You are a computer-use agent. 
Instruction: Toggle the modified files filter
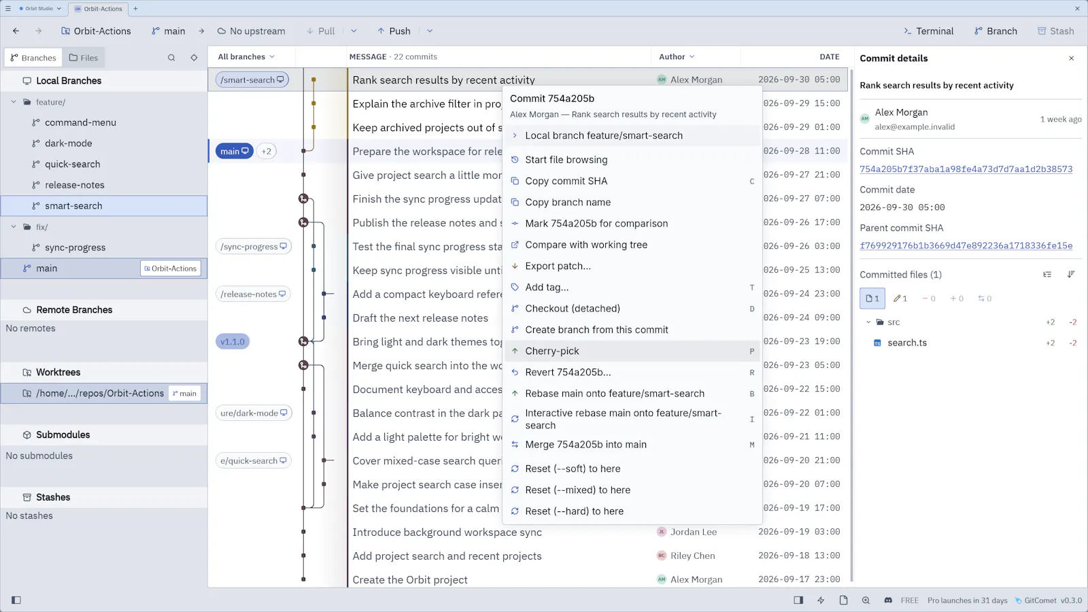(x=900, y=299)
